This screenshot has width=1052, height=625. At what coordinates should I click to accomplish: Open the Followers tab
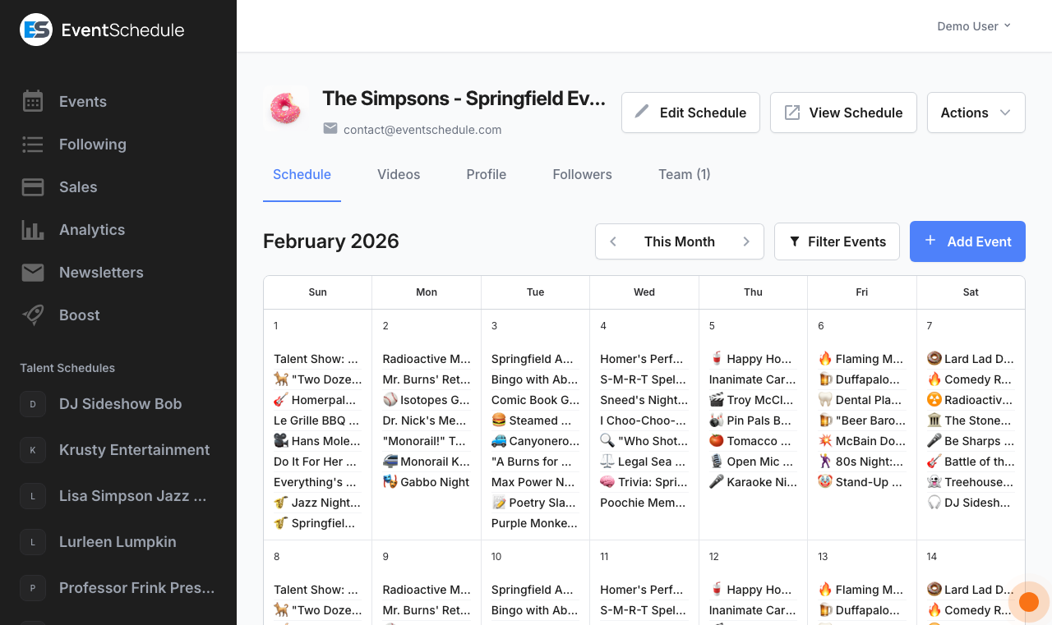[x=582, y=174]
